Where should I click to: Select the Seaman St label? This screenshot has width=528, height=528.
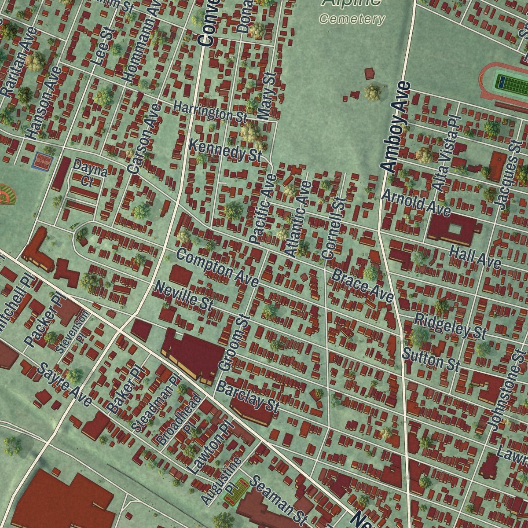(x=278, y=500)
